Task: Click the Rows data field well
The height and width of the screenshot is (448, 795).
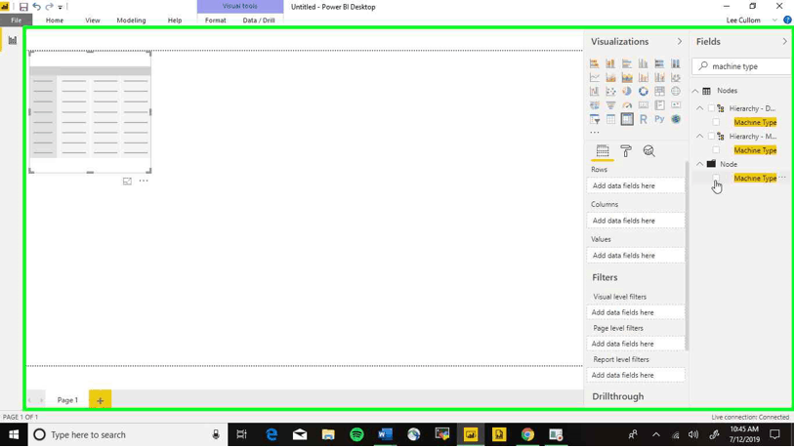Action: click(637, 186)
